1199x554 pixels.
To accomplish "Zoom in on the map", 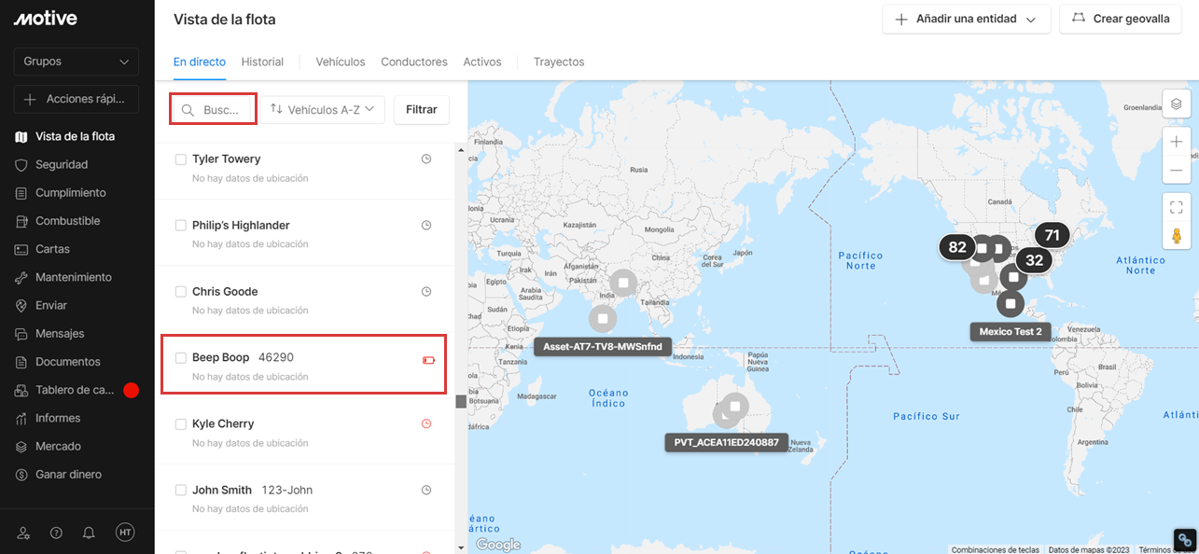I will [1177, 142].
